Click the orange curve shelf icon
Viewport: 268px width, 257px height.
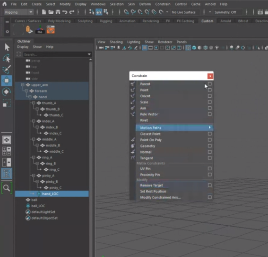51,29
